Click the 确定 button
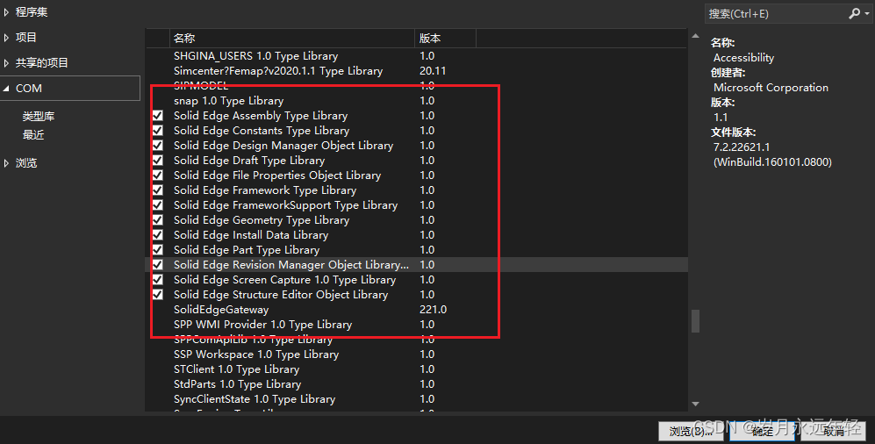Viewport: 875px width, 444px height. pyautogui.click(x=763, y=431)
